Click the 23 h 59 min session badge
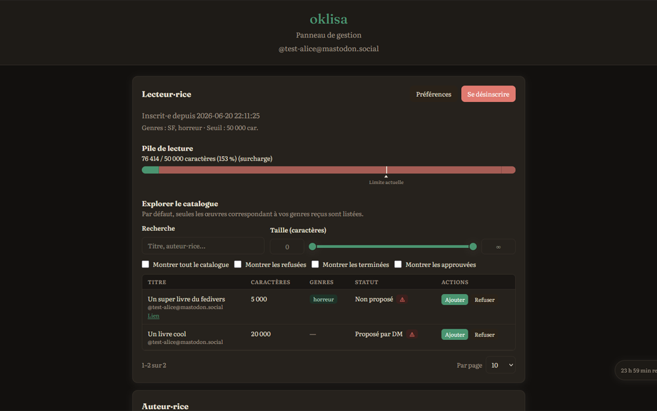This screenshot has width=657, height=411. (635, 370)
